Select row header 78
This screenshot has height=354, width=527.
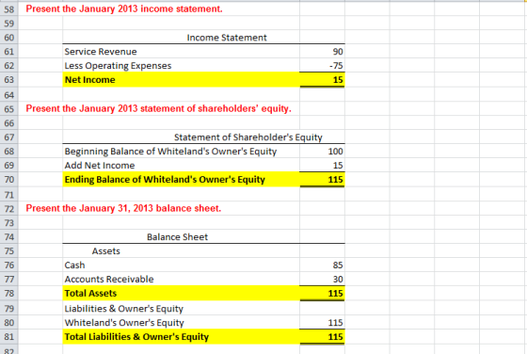[x=9, y=294]
